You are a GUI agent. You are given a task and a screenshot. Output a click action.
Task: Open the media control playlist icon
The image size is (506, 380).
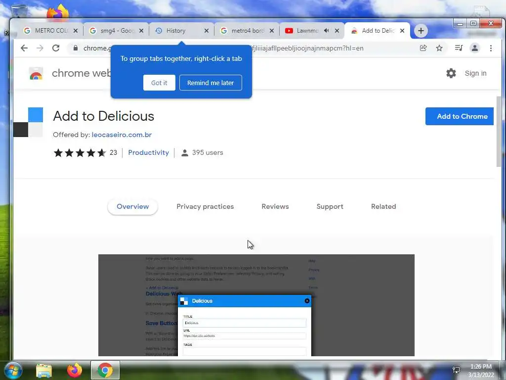pos(459,48)
